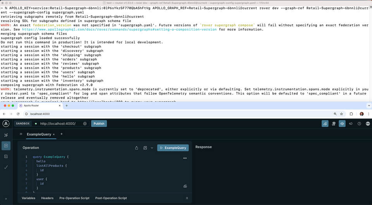The image size is (372, 205).
Task: Open the Post-Operation Script tab
Action: 111,198
